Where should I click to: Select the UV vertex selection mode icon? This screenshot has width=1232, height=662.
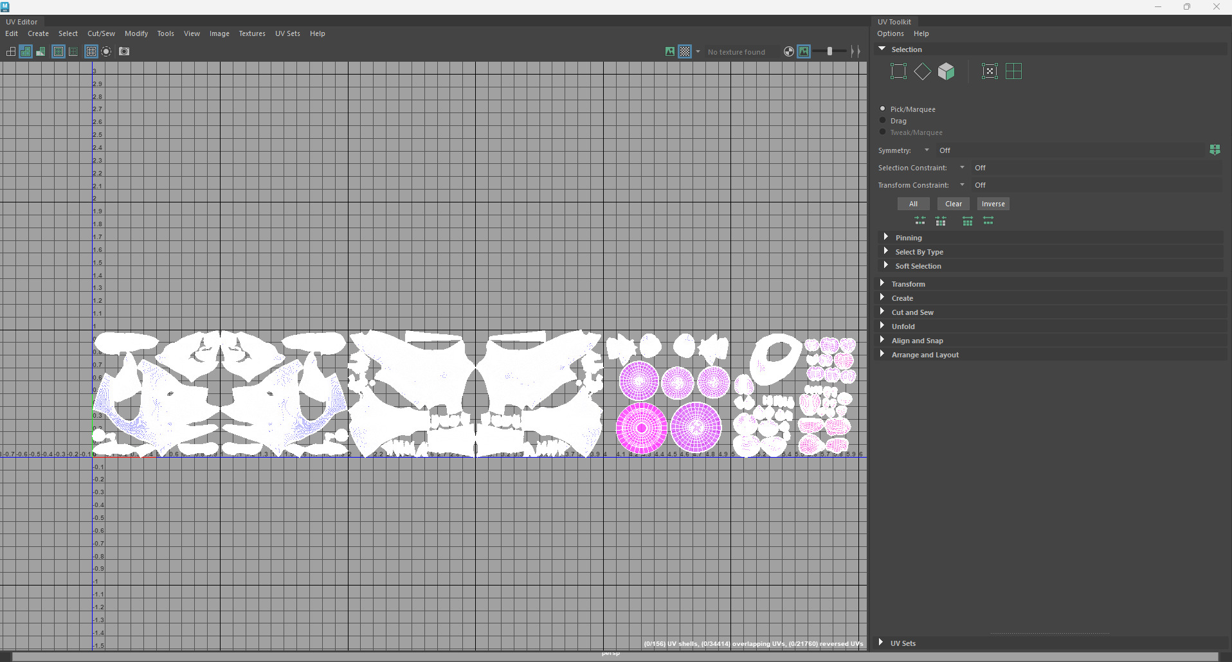coord(898,71)
